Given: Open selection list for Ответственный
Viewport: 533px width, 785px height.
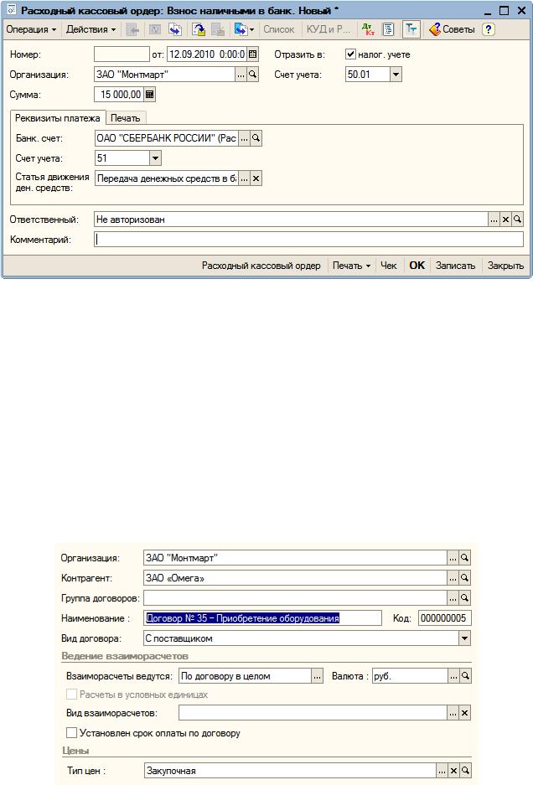Looking at the screenshot, I should (494, 219).
